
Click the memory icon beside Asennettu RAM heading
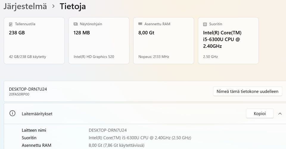pyautogui.click(x=140, y=24)
